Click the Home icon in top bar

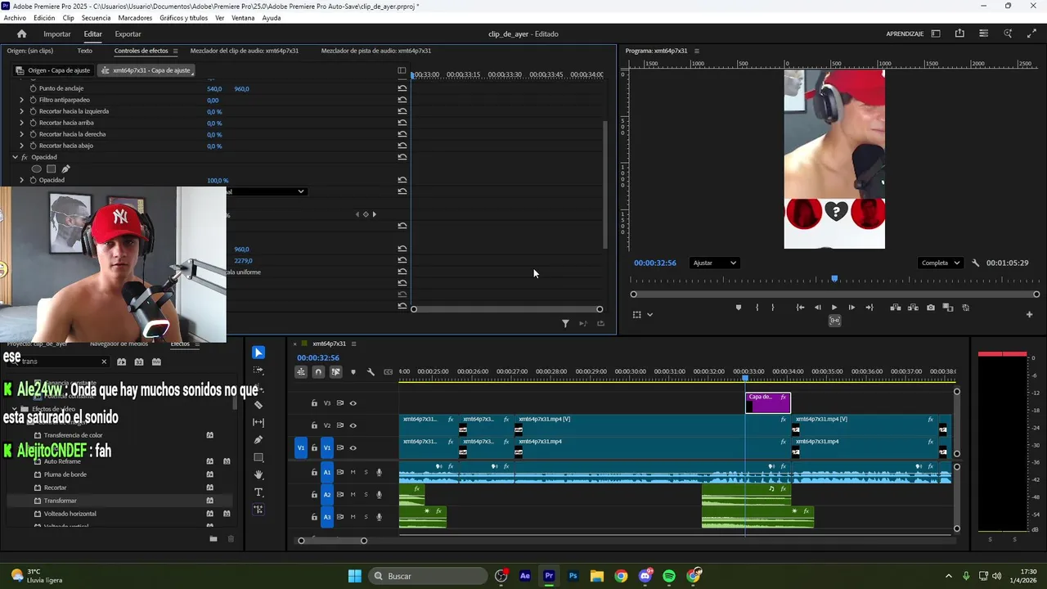tap(22, 34)
